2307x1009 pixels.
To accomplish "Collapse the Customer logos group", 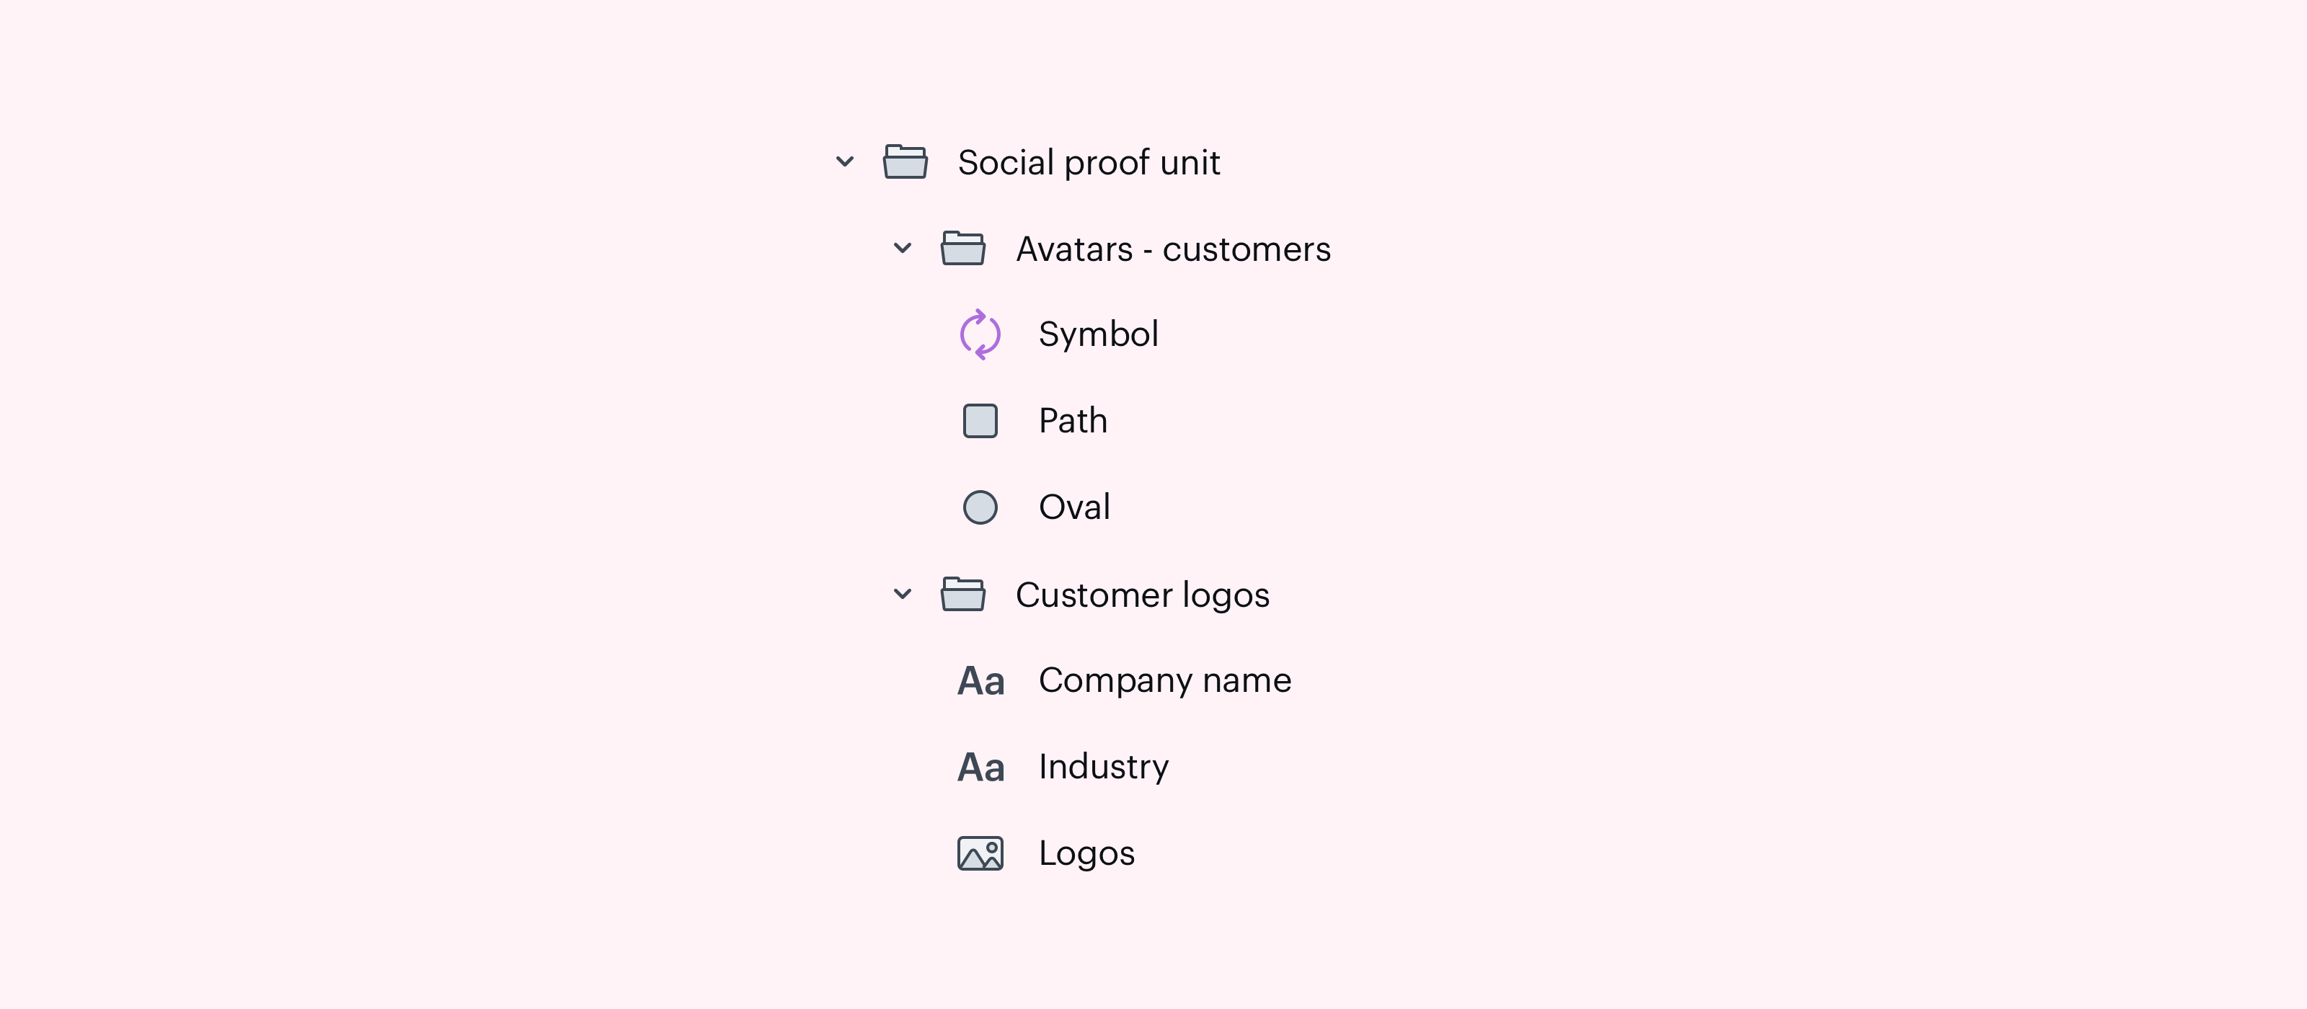I will click(x=903, y=594).
